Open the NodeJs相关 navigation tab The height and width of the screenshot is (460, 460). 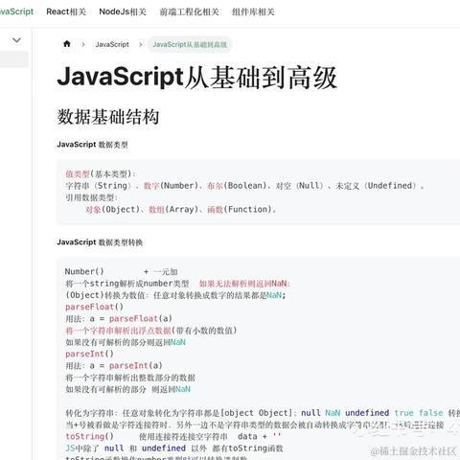[x=123, y=11]
